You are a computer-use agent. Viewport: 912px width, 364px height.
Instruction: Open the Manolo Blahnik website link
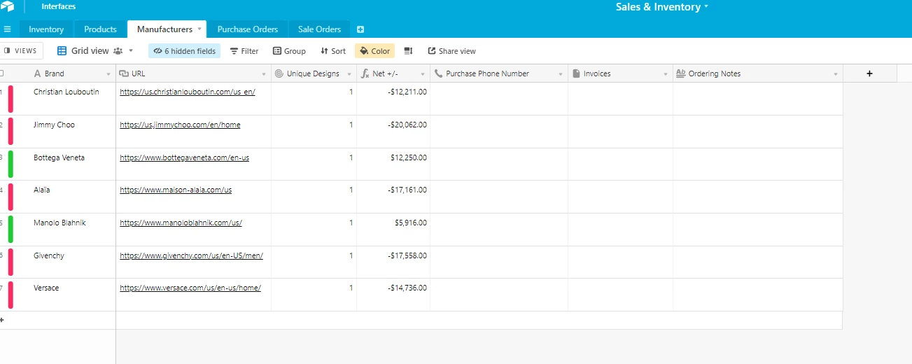click(x=181, y=223)
